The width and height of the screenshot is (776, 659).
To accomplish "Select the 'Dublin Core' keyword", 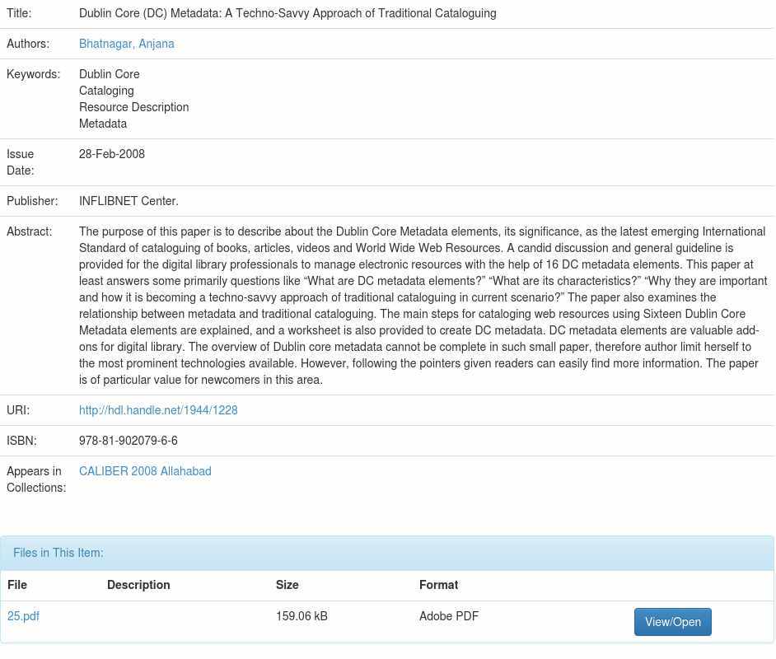I will pyautogui.click(x=110, y=74).
